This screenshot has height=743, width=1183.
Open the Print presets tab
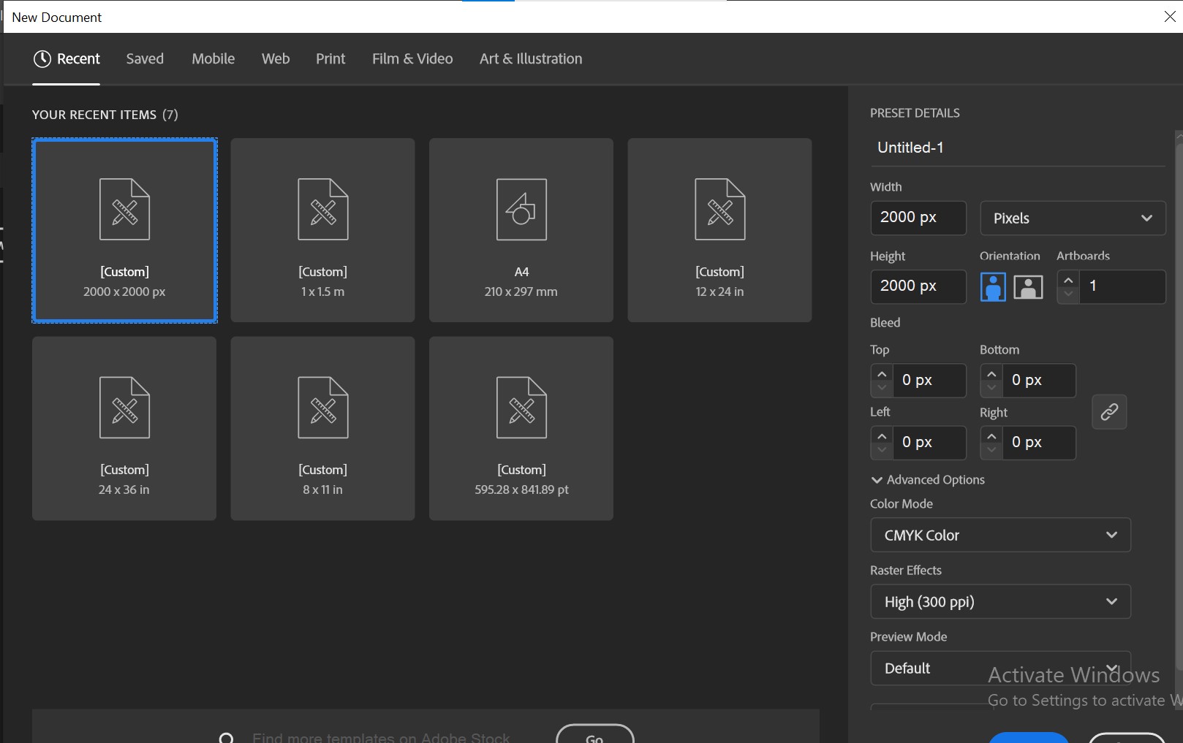point(330,59)
